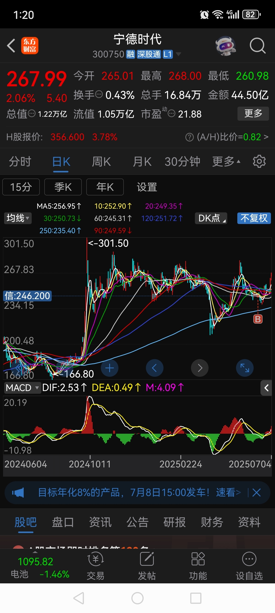Open 设置 for chart periods
Screen dimensions: 275x613
pyautogui.click(x=147, y=187)
